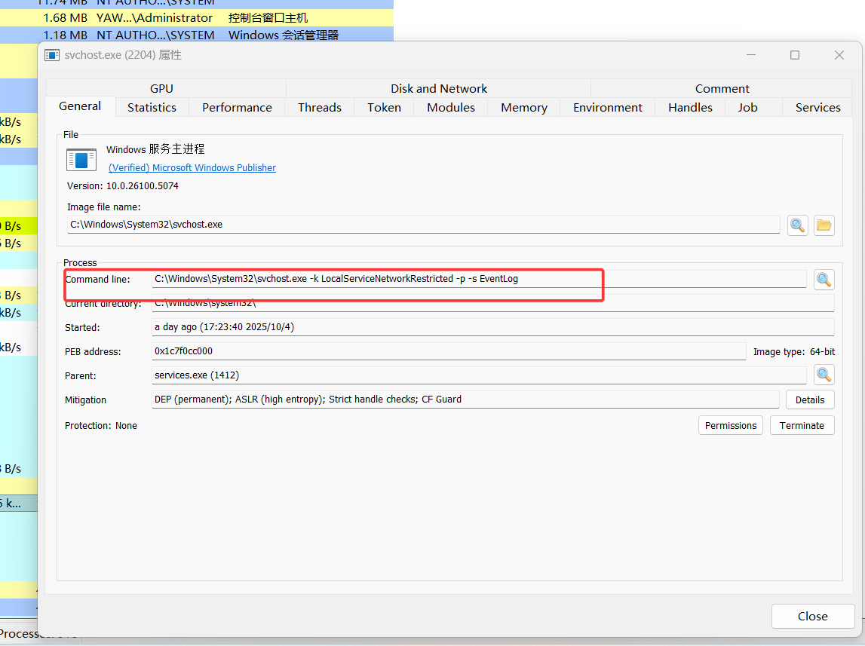Open the Performance tab
The image size is (865, 646).
[237, 108]
